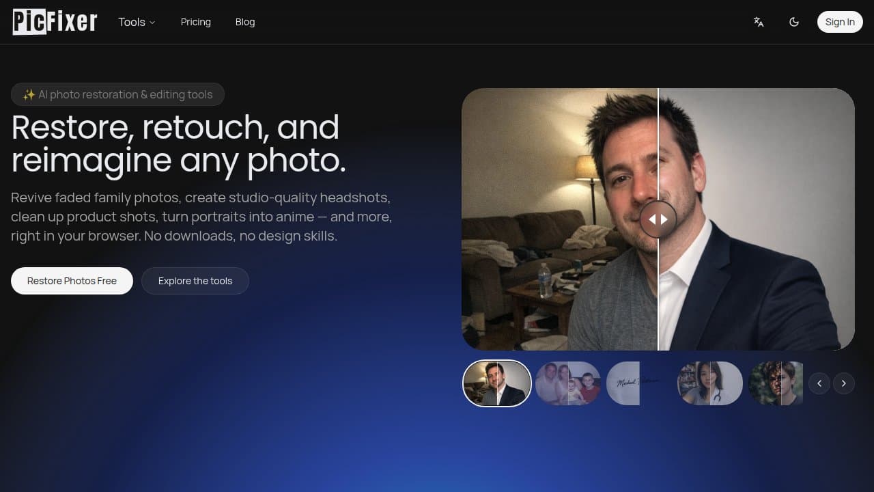Click the before/after comparison slider handle
The image size is (874, 492).
click(x=658, y=219)
